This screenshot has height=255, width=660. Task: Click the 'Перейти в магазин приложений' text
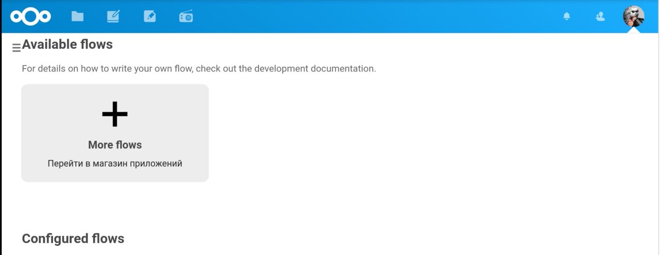pyautogui.click(x=115, y=163)
